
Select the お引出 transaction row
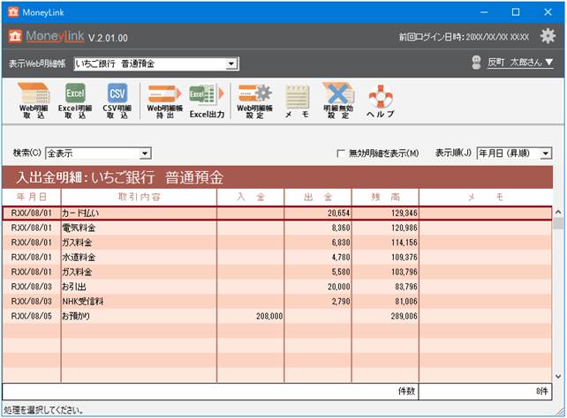277,287
